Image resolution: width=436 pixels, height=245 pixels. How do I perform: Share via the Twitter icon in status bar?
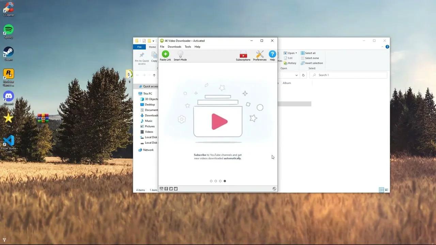point(171,189)
